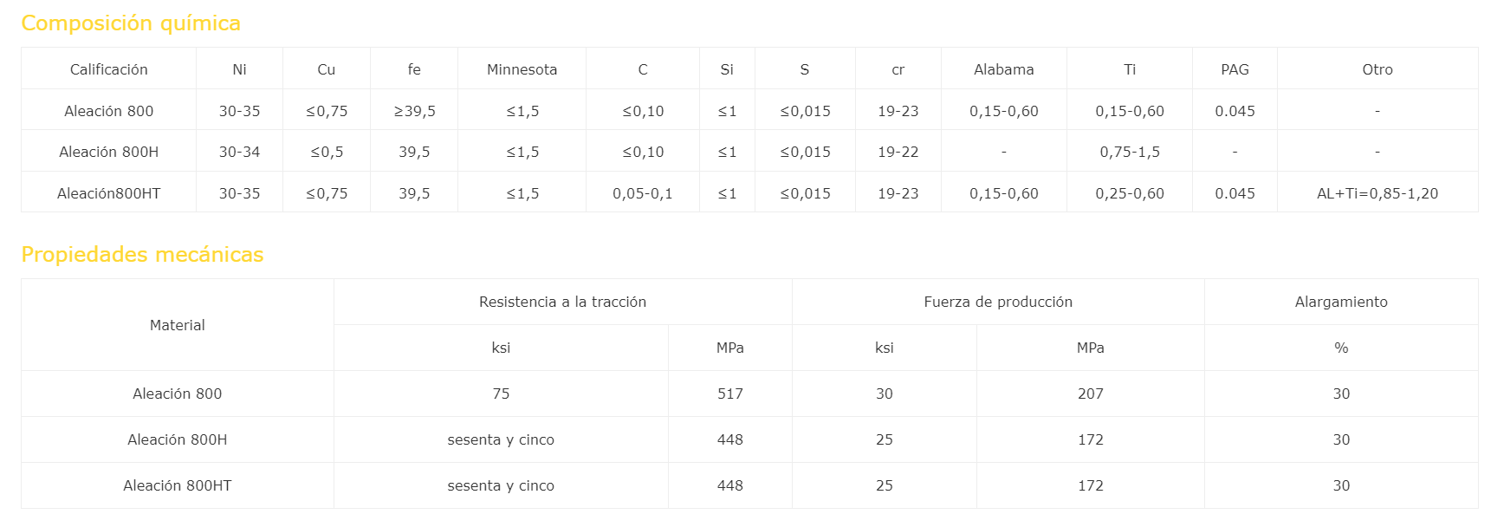Select the PAG column header
The width and height of the screenshot is (1491, 527).
[x=1235, y=69]
